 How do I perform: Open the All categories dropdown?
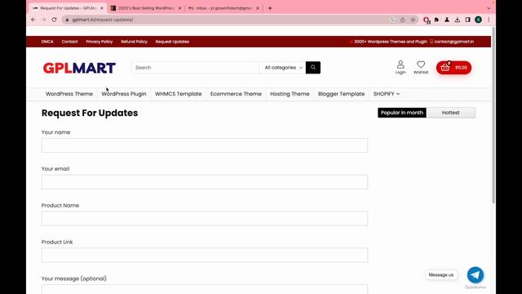coord(283,67)
